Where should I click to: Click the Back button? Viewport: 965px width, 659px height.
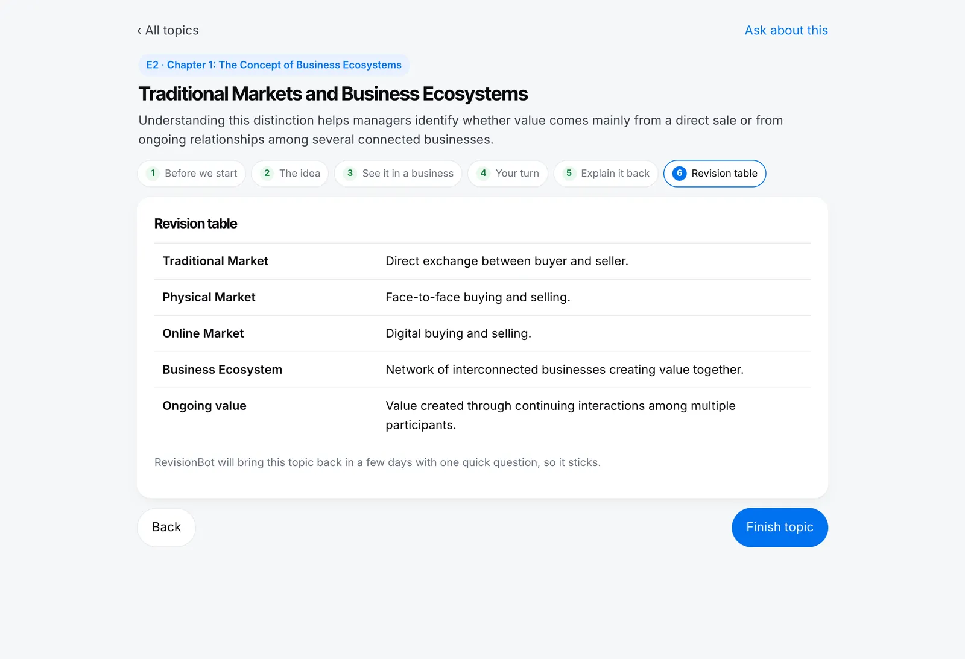coord(166,528)
